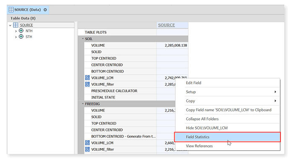Choose Copy Field name 'SOIL\VOLUME_LCM' to Clipboard
The width and height of the screenshot is (296, 167).
(x=228, y=110)
